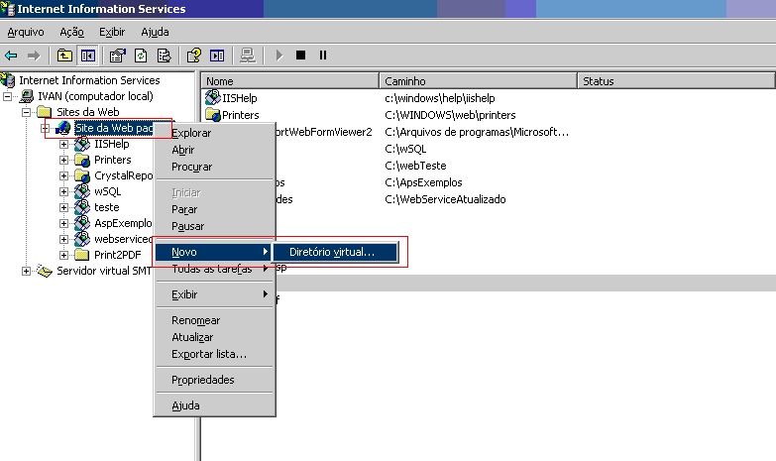Image resolution: width=776 pixels, height=461 pixels.
Task: Click the Refresh toolbar icon
Action: 141,56
